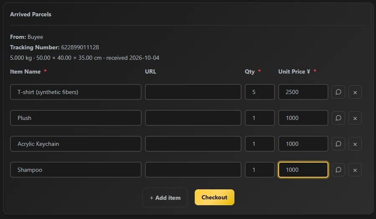Edit quantity field in Acrylic Keychain row
Viewport: 376px width, 219px height.
[x=260, y=144]
